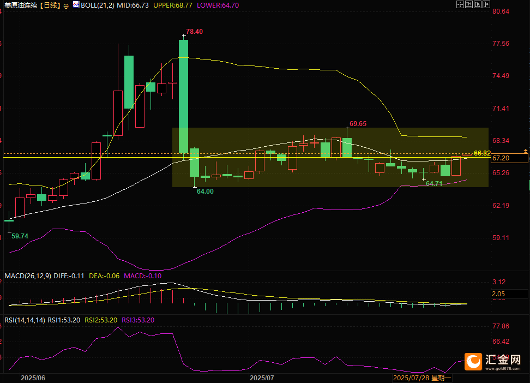Click the 3.12 MACD axis label
530x383 pixels.
coord(499,282)
